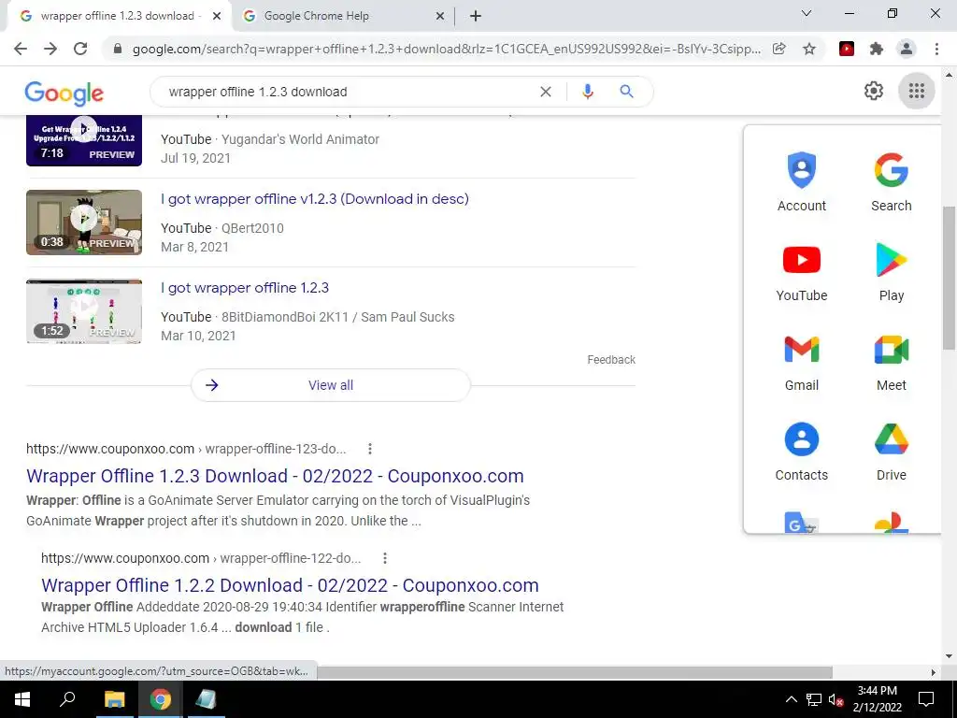Image resolution: width=957 pixels, height=718 pixels.
Task: Open 'I got wrapper offline v1.2.3' video link
Action: point(314,198)
